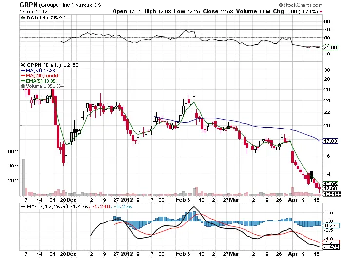
Task: Click the MA(50) 17.83 legend text
Action: 40,71
